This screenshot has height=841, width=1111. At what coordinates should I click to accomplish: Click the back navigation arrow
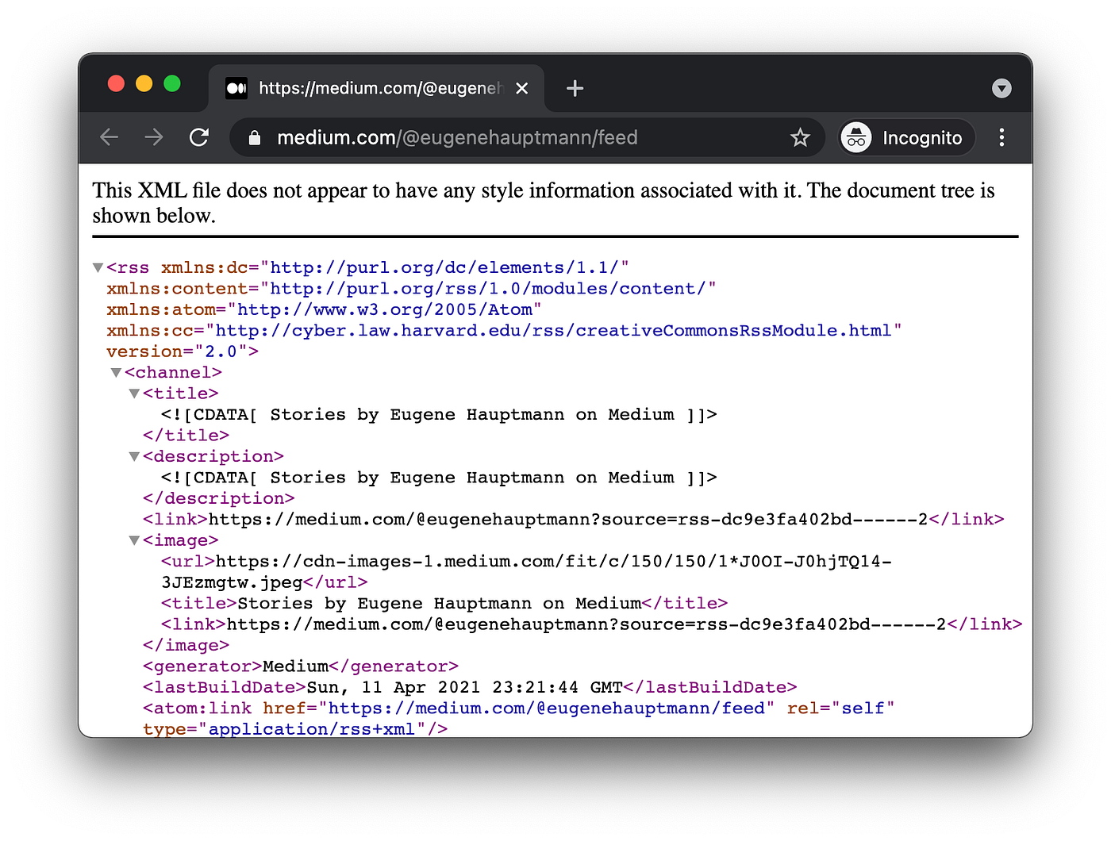pos(109,137)
